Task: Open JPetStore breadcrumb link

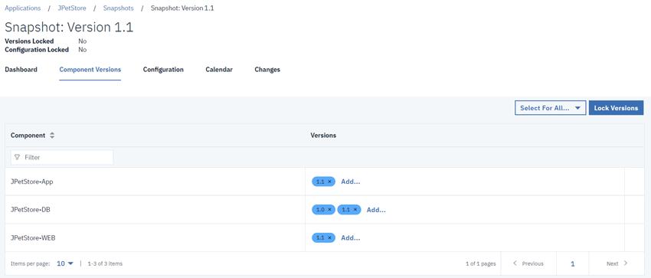Action: point(72,8)
